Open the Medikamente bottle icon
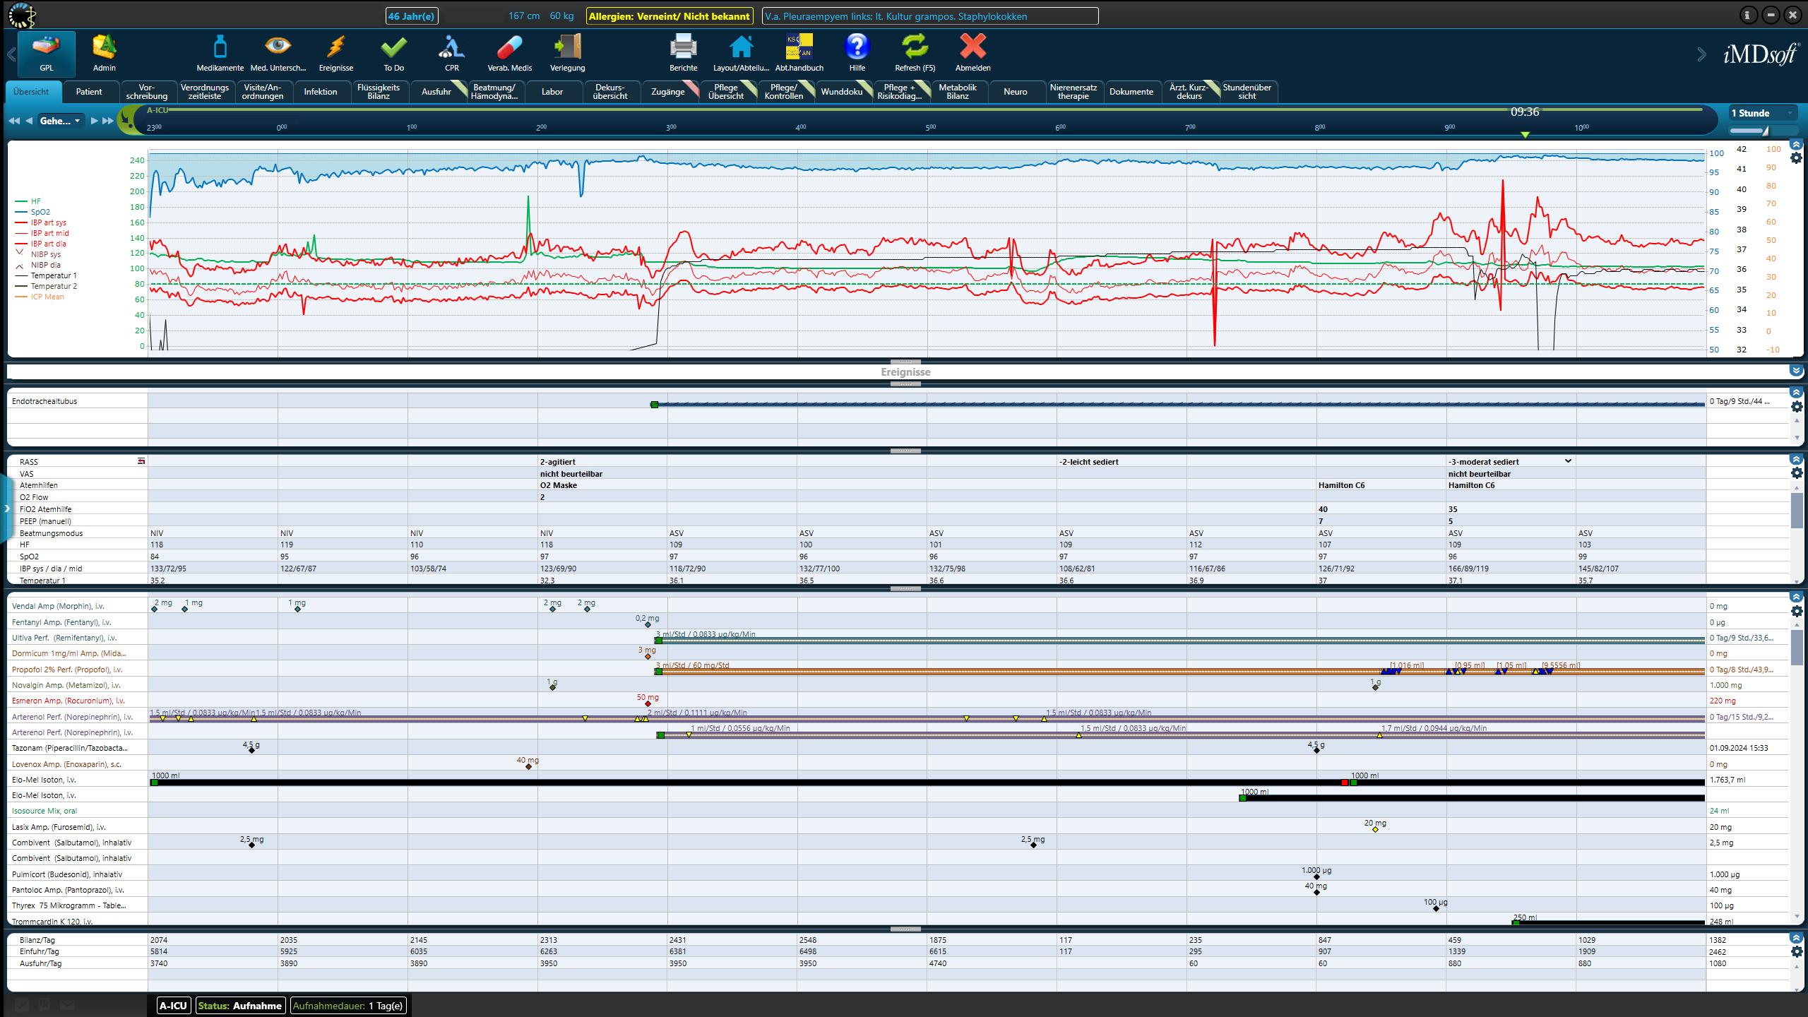Image resolution: width=1808 pixels, height=1017 pixels. pos(220,48)
